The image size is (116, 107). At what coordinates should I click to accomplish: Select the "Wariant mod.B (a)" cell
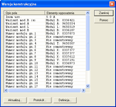25,20
